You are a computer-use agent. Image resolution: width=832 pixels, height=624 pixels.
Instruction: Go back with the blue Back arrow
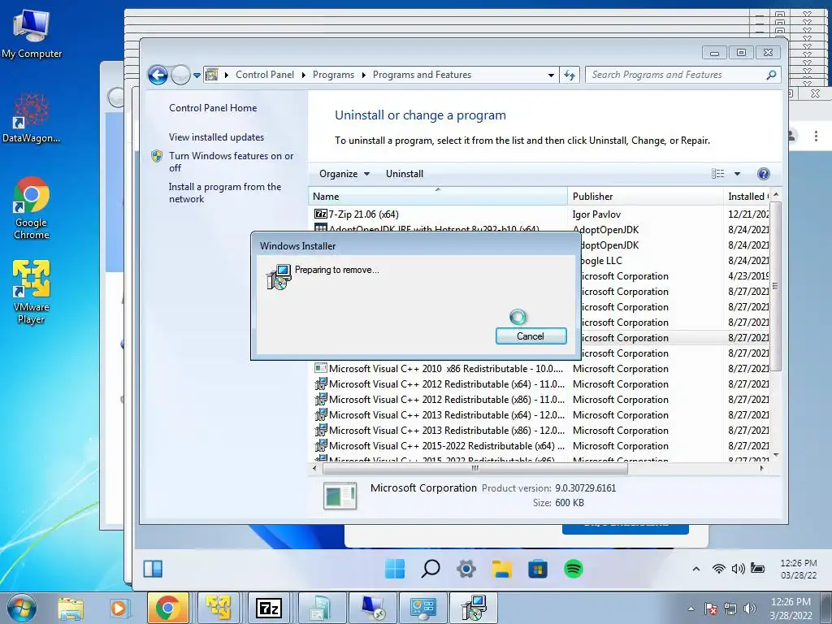point(158,75)
